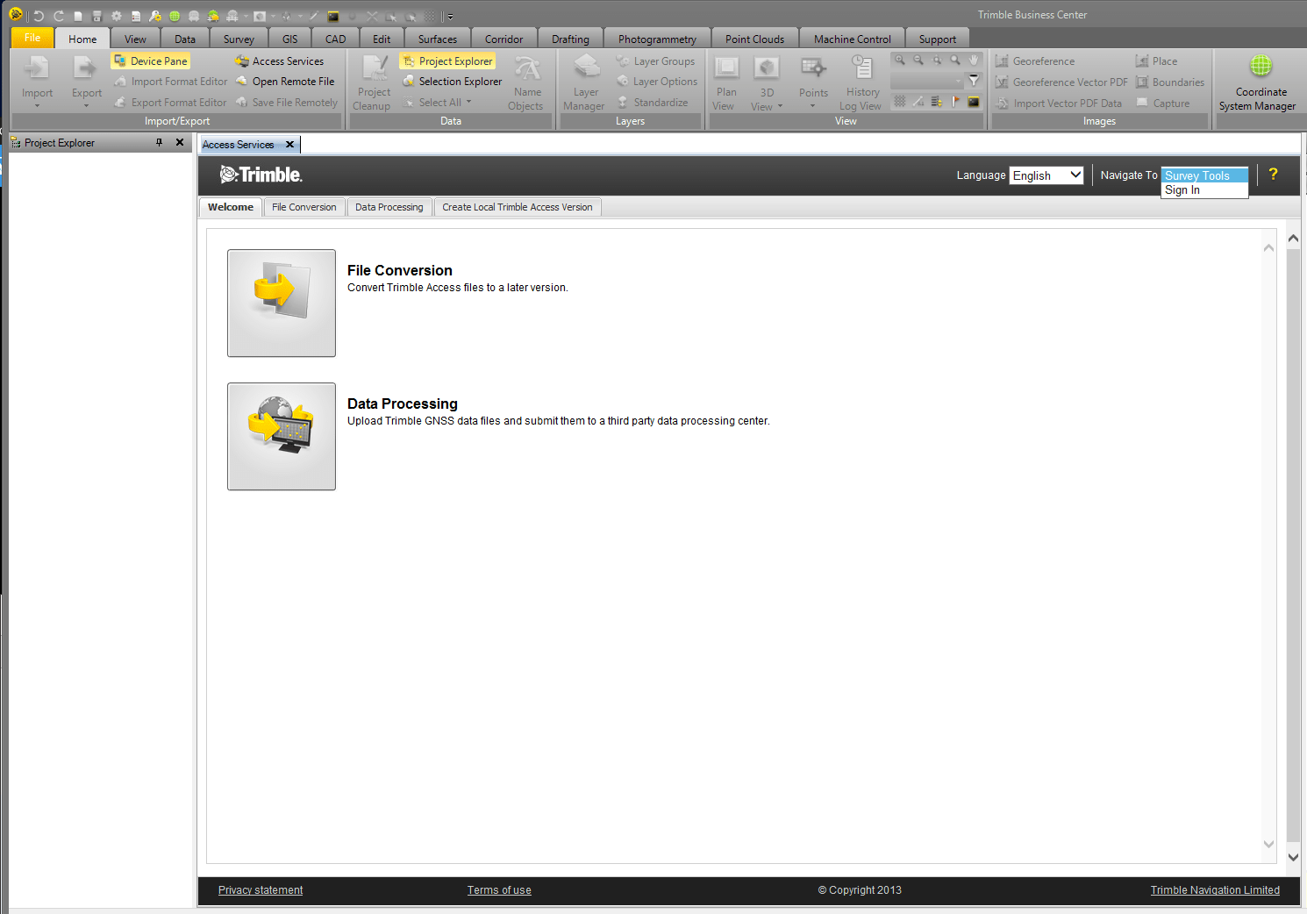Toggle the Project Explorer pin

point(159,142)
